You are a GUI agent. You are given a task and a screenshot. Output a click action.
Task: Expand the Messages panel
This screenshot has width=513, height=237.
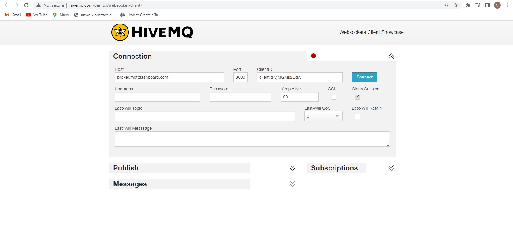292,184
